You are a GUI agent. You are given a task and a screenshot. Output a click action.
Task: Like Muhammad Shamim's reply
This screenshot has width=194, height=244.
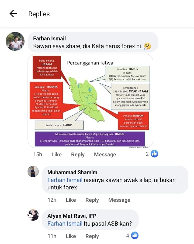tap(71, 200)
